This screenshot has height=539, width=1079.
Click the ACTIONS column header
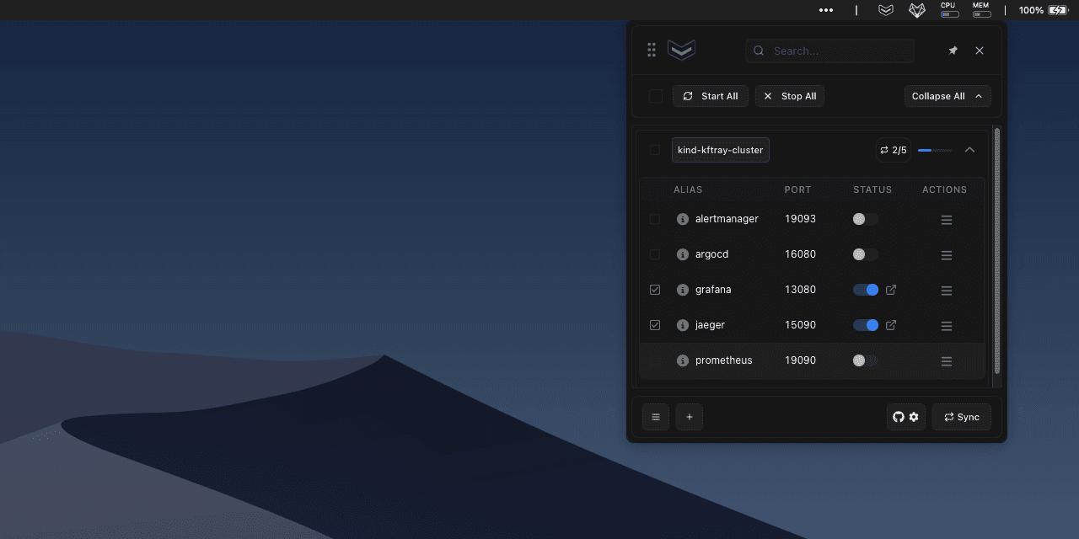coord(945,189)
